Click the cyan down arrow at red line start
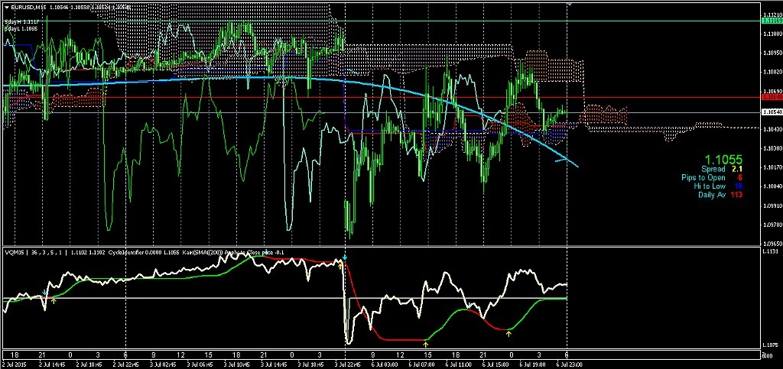The height and width of the screenshot is (369, 783). [345, 257]
